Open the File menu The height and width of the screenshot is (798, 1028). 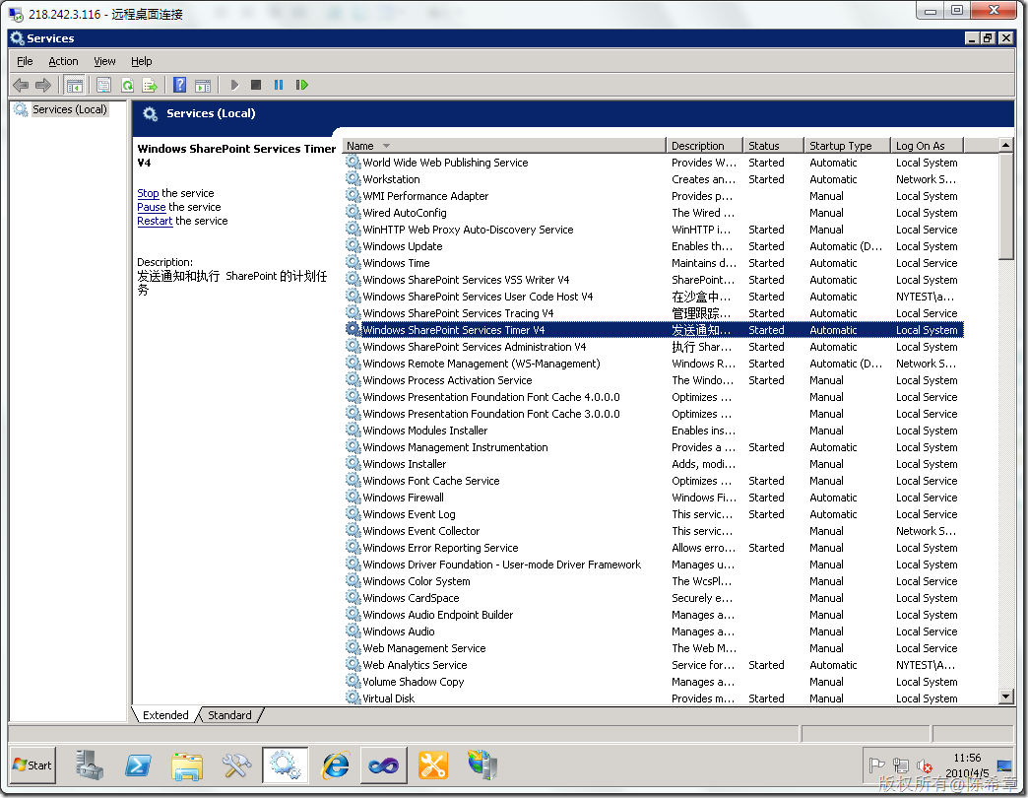25,61
